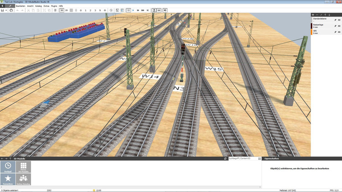This screenshot has width=342, height=192.
Task: Hide the Standardebene layer
Action: click(x=339, y=20)
